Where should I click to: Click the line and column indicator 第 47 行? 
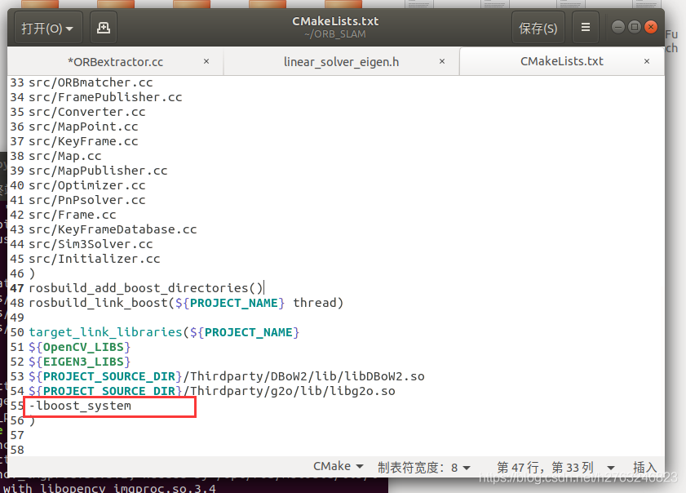(x=545, y=468)
